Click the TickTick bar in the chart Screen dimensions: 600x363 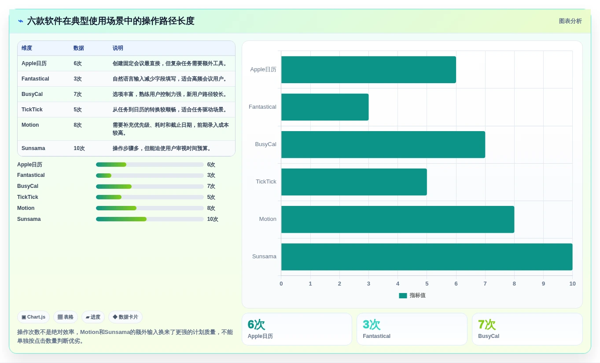coord(354,182)
